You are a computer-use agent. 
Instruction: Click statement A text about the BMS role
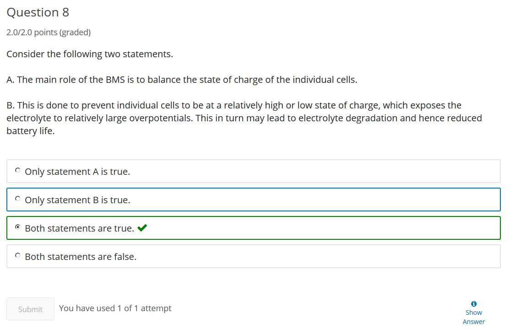182,80
